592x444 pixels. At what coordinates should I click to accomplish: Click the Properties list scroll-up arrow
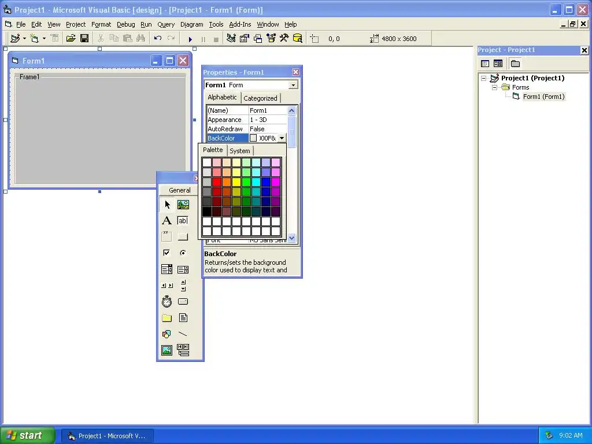tap(291, 110)
